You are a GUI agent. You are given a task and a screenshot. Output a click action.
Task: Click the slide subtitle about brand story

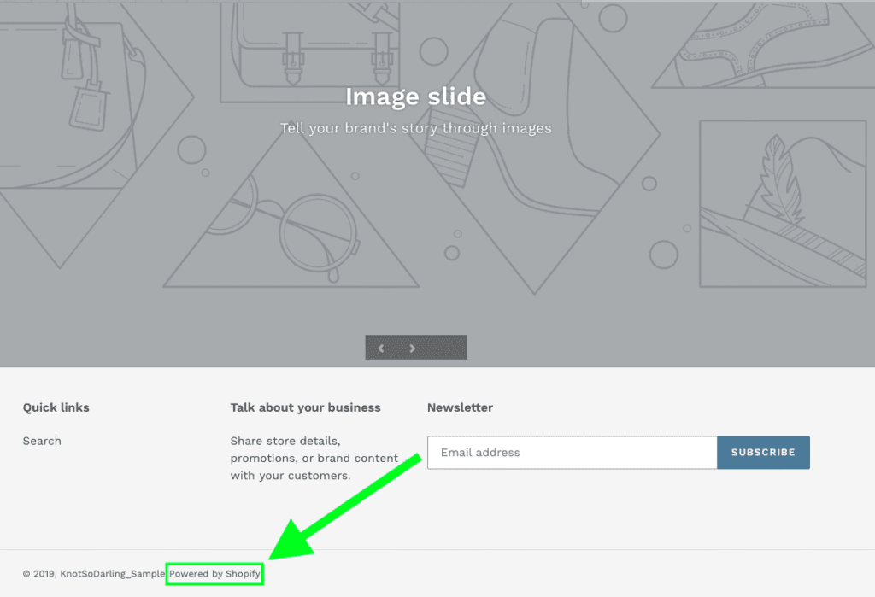(x=415, y=128)
